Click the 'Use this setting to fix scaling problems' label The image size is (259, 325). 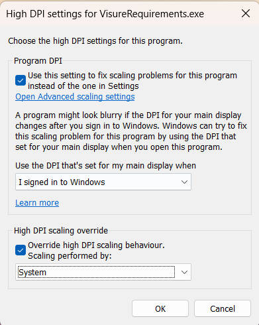tap(132, 81)
